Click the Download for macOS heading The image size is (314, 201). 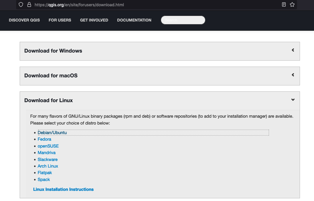[x=51, y=76]
